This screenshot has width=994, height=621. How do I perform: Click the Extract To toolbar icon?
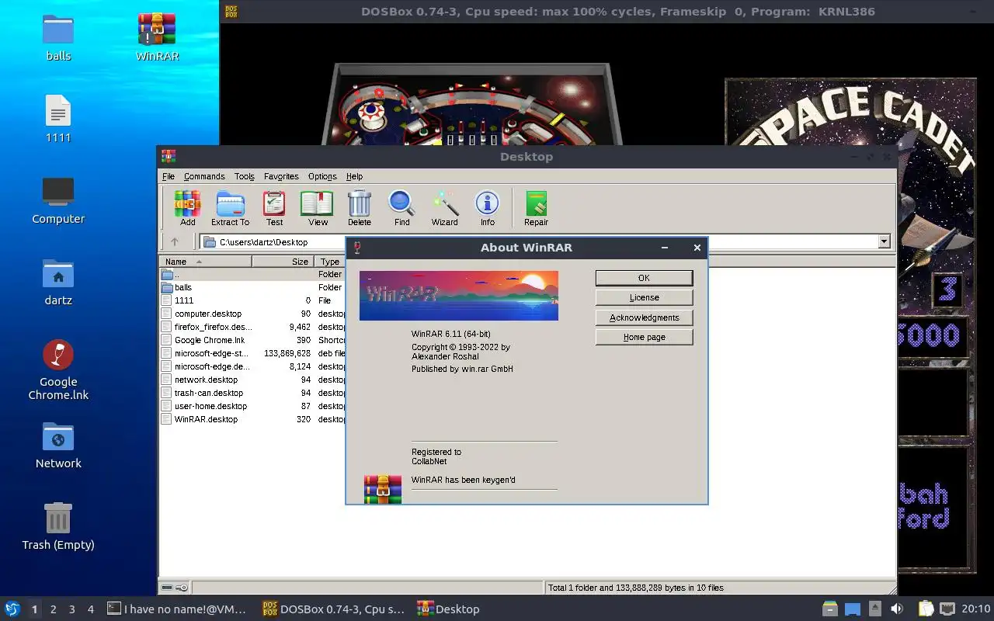pyautogui.click(x=230, y=208)
